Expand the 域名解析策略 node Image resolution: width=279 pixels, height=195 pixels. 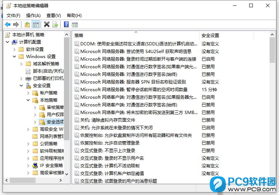click(x=21, y=64)
